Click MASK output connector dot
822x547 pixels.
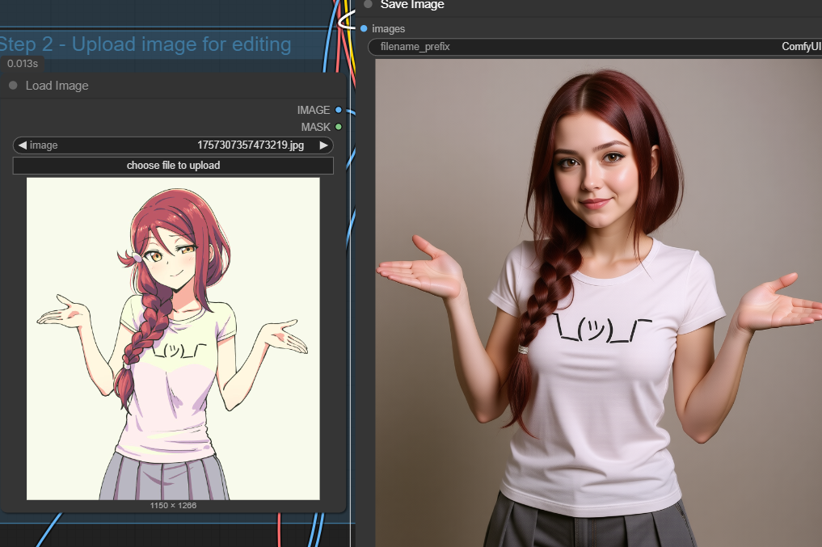point(338,127)
